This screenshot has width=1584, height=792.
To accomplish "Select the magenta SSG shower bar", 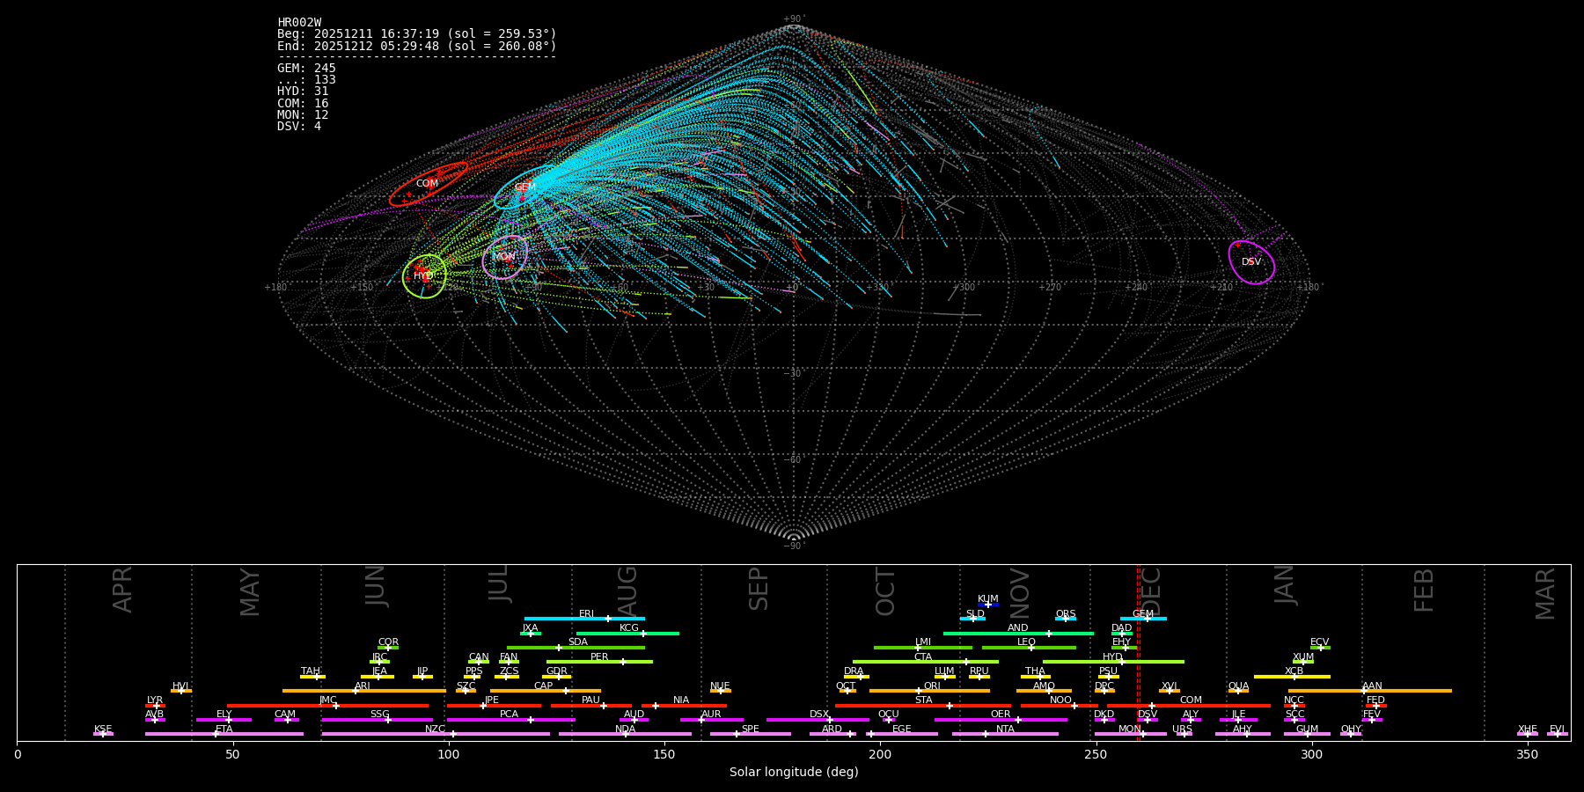I will click(x=378, y=720).
